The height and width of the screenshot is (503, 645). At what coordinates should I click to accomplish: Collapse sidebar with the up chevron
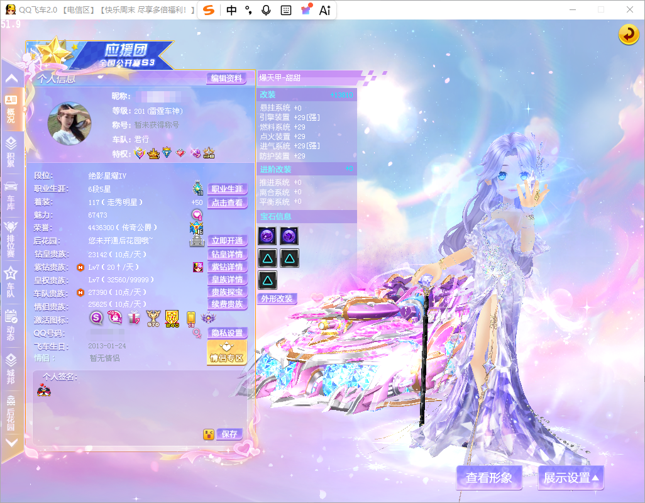pyautogui.click(x=11, y=78)
